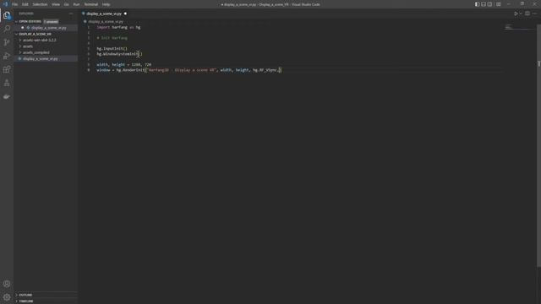The height and width of the screenshot is (304, 541).
Task: Toggle bottom panel layout icon
Action: click(x=484, y=4)
